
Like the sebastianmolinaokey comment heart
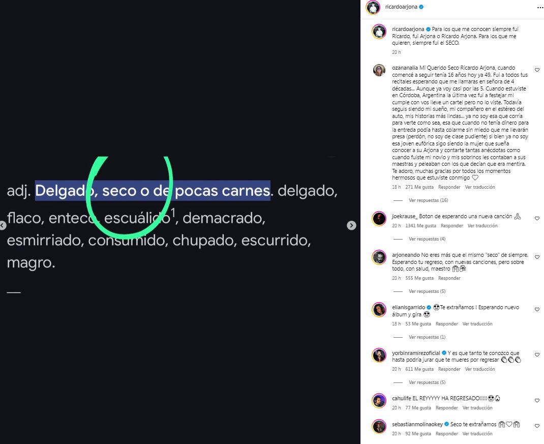click(x=537, y=426)
